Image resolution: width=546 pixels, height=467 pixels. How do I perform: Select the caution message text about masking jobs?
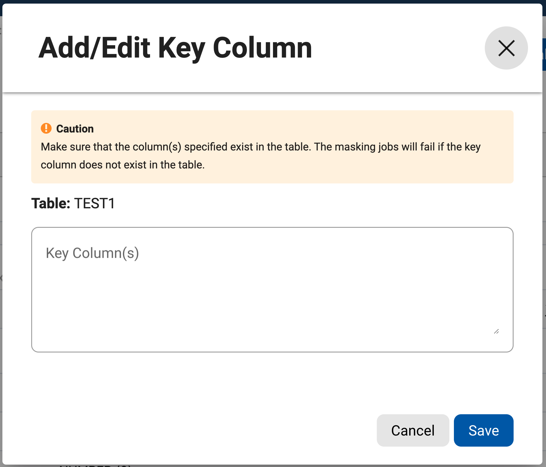click(260, 155)
